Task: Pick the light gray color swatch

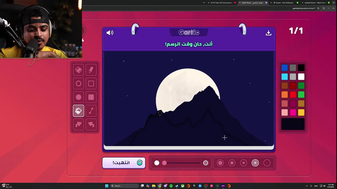Action: pyautogui.click(x=293, y=77)
